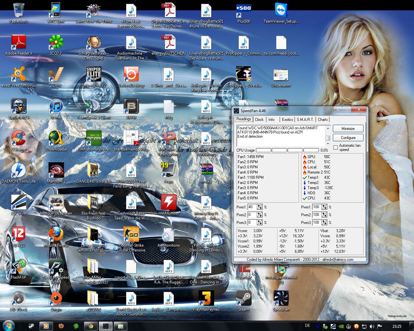Click the left Pwm2 value field
The image size is (414, 331).
pyautogui.click(x=252, y=215)
